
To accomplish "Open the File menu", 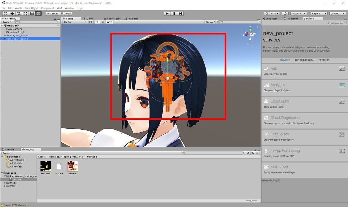I will point(3,8).
